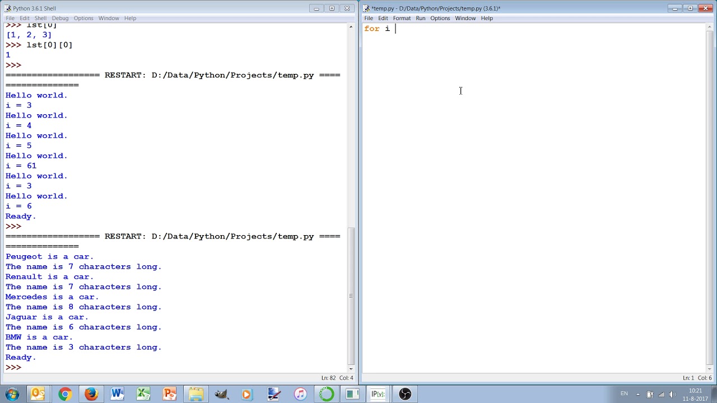Open the File menu in temp.py editor

click(x=369, y=18)
